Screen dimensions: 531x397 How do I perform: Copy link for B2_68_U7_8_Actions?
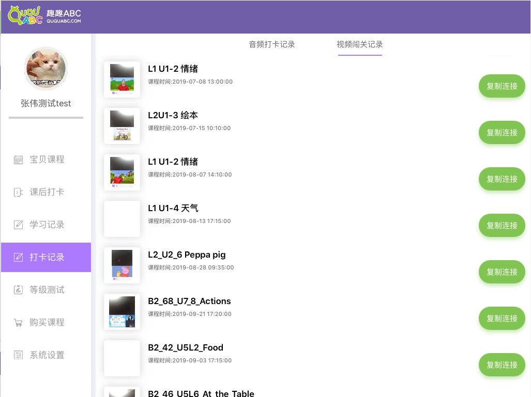(502, 319)
